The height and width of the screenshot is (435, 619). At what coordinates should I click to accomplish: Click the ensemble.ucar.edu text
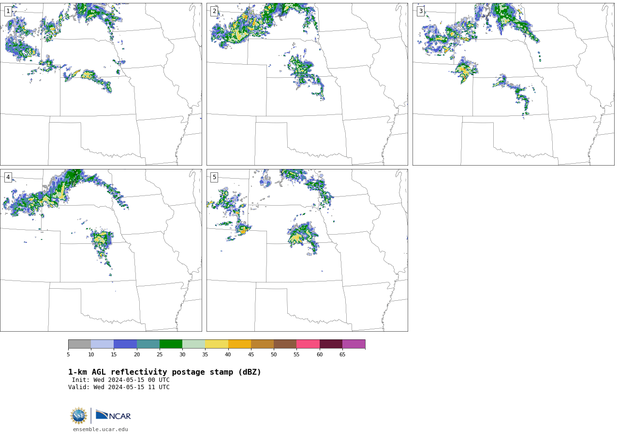point(101,430)
